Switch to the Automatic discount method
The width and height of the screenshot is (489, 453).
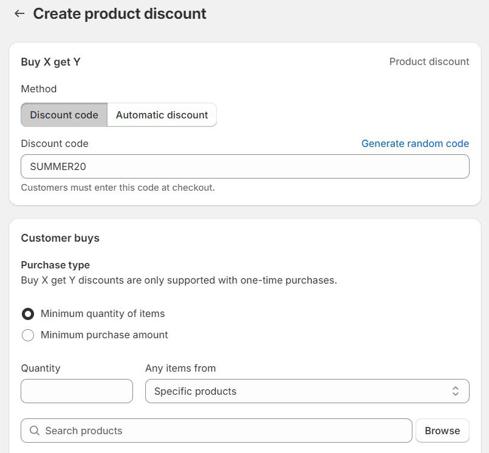162,115
